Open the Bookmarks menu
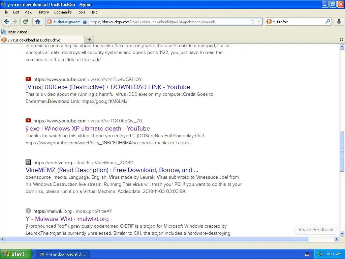Viewport: 345px width, 259px height. [63, 12]
